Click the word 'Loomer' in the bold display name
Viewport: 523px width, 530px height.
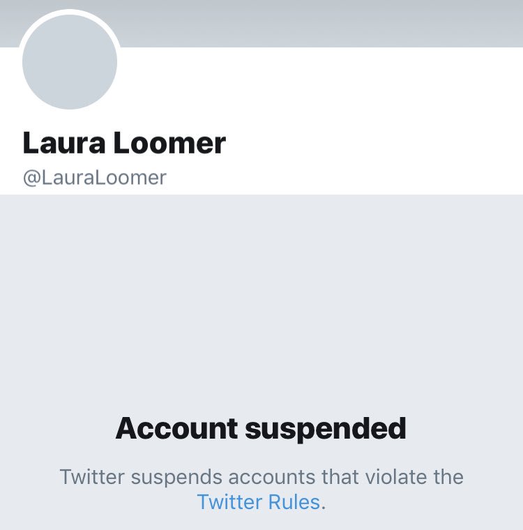click(169, 144)
